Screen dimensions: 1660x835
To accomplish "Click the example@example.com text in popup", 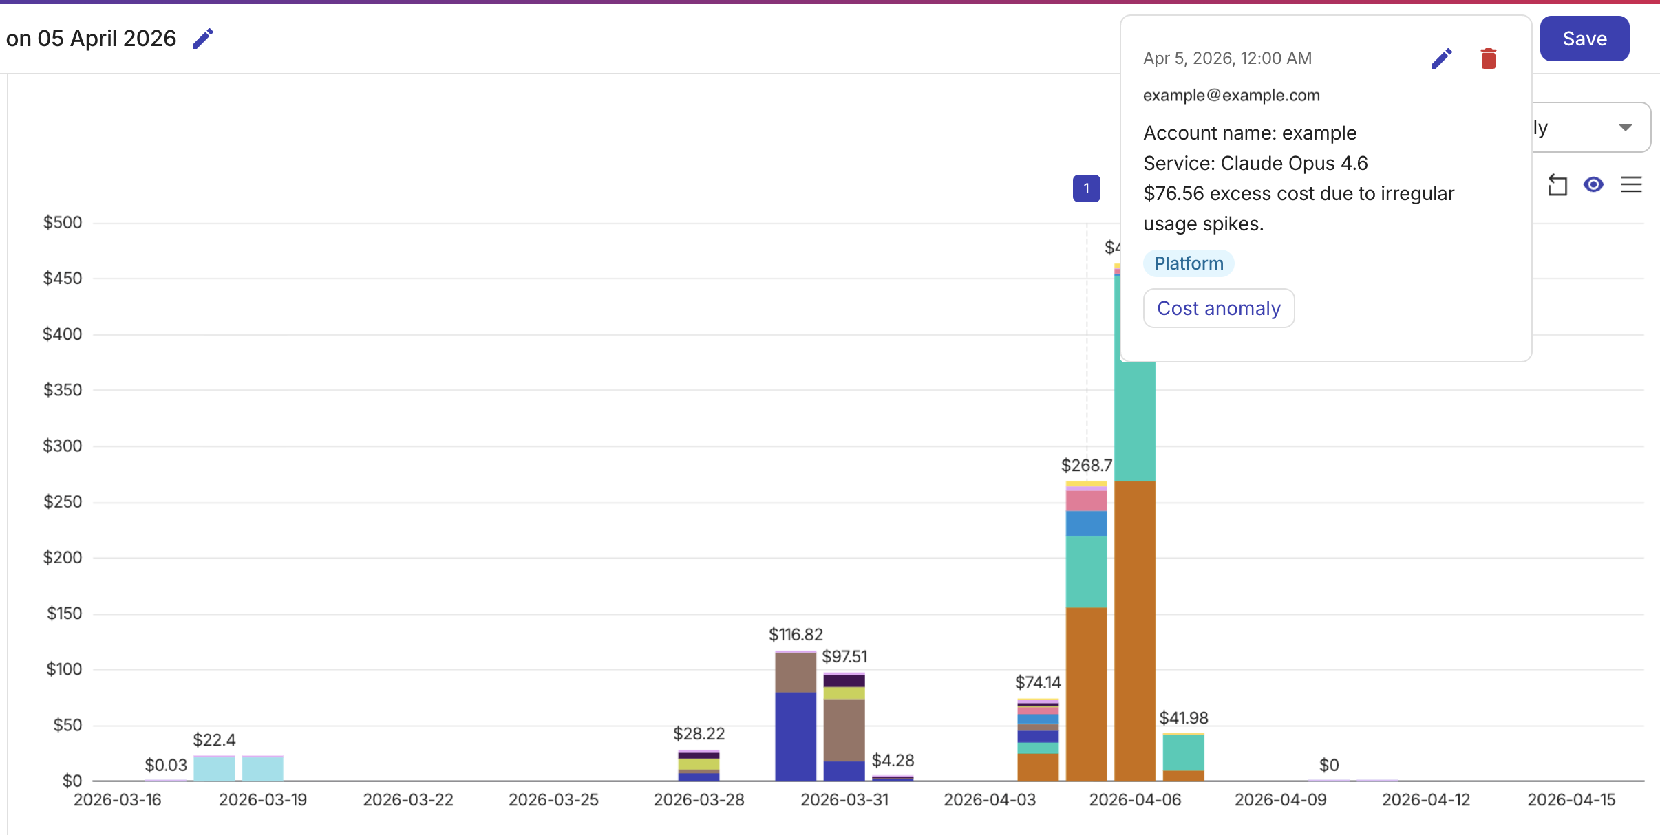I will pyautogui.click(x=1231, y=96).
